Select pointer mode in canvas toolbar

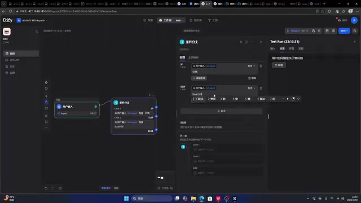tap(46, 96)
